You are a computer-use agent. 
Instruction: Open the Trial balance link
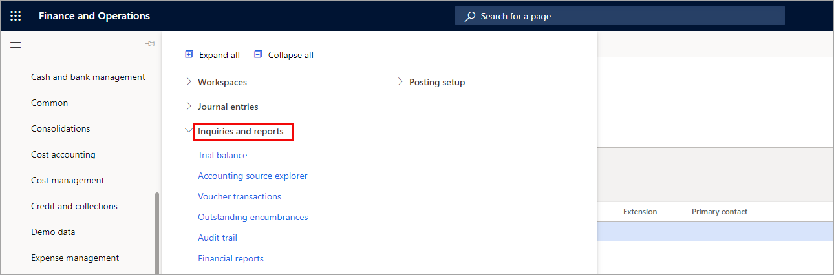click(x=222, y=155)
